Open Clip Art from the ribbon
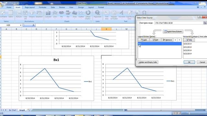Viewport: 207px width, 116px height. pos(25,15)
